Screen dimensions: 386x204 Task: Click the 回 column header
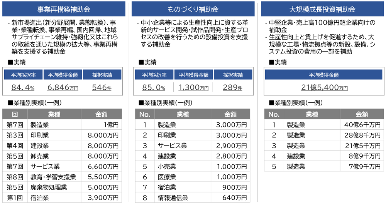coord(15,114)
